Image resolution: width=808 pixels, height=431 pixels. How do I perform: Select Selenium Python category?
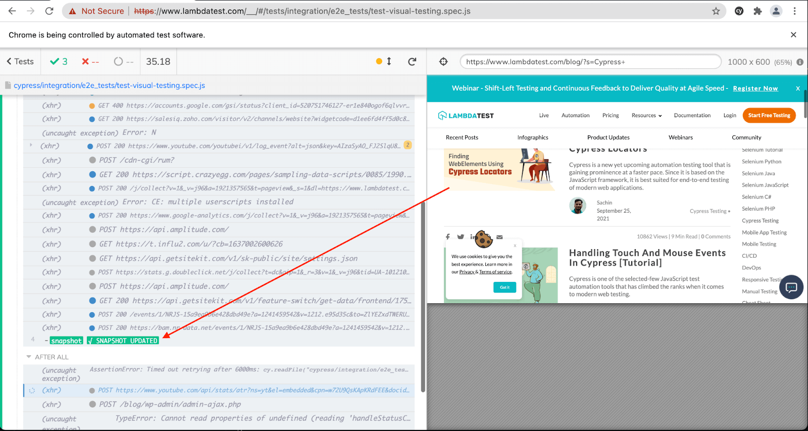click(x=762, y=162)
